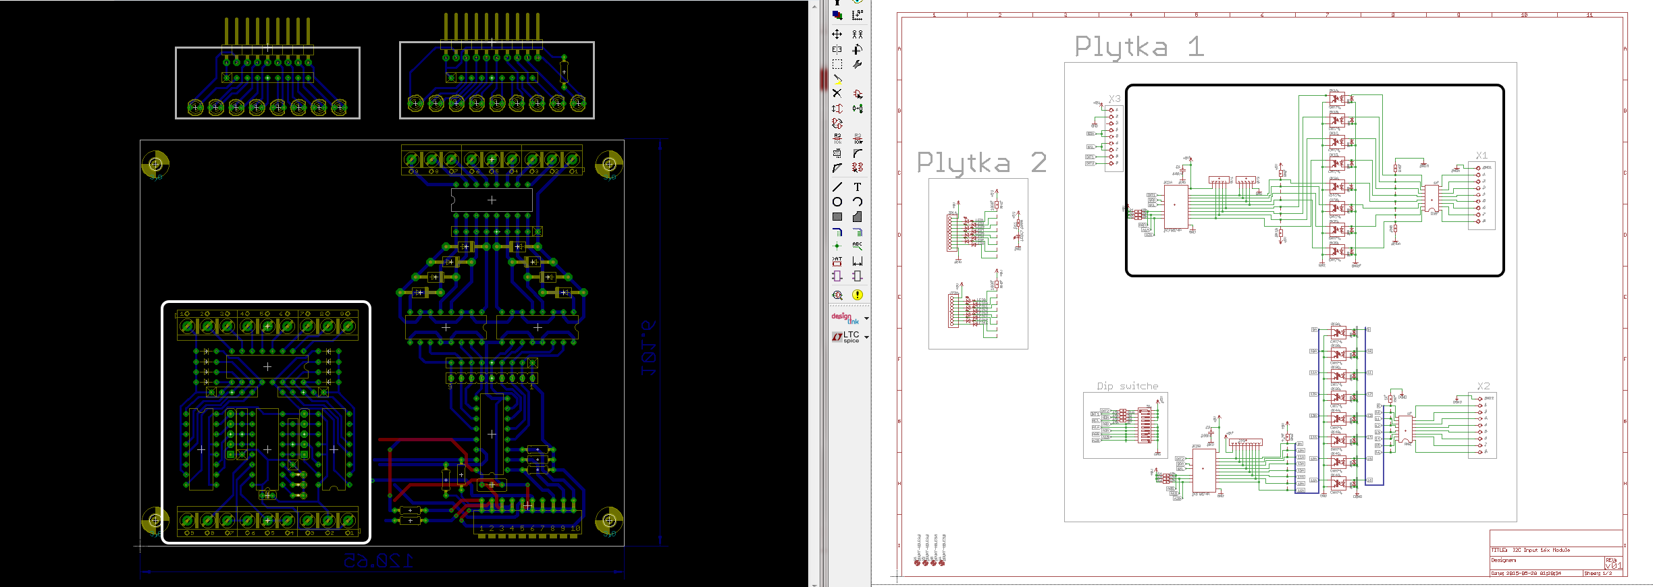The image size is (1653, 587).
Task: Select the Name tool
Action: (x=837, y=138)
